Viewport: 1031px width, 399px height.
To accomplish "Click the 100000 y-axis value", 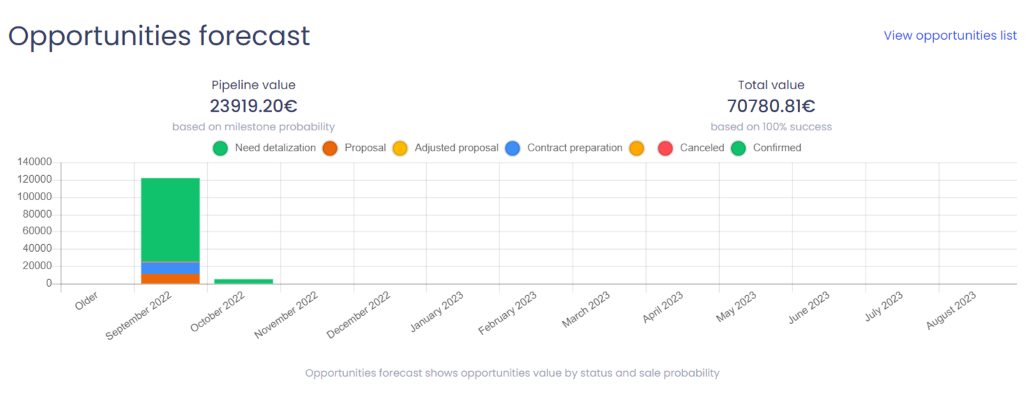I will [x=34, y=197].
